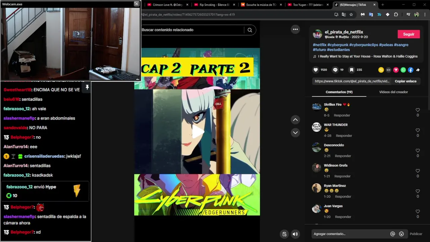Open a new browser tab with plus button
This screenshot has height=242, width=430.
tap(382, 5)
